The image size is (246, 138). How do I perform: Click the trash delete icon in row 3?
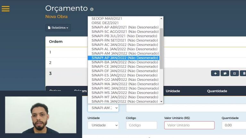pyautogui.click(x=244, y=73)
